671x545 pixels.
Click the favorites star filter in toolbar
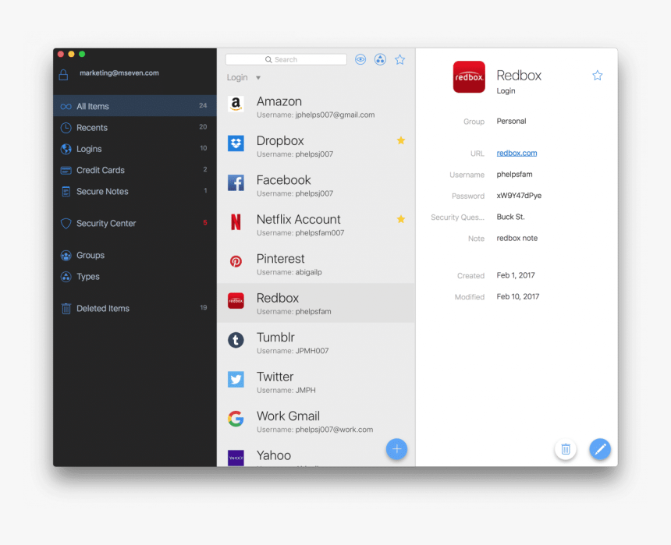400,59
